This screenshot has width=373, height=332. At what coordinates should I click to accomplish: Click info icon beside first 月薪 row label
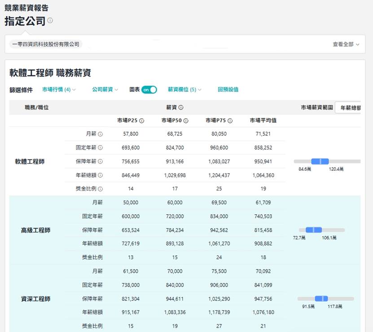click(101, 134)
